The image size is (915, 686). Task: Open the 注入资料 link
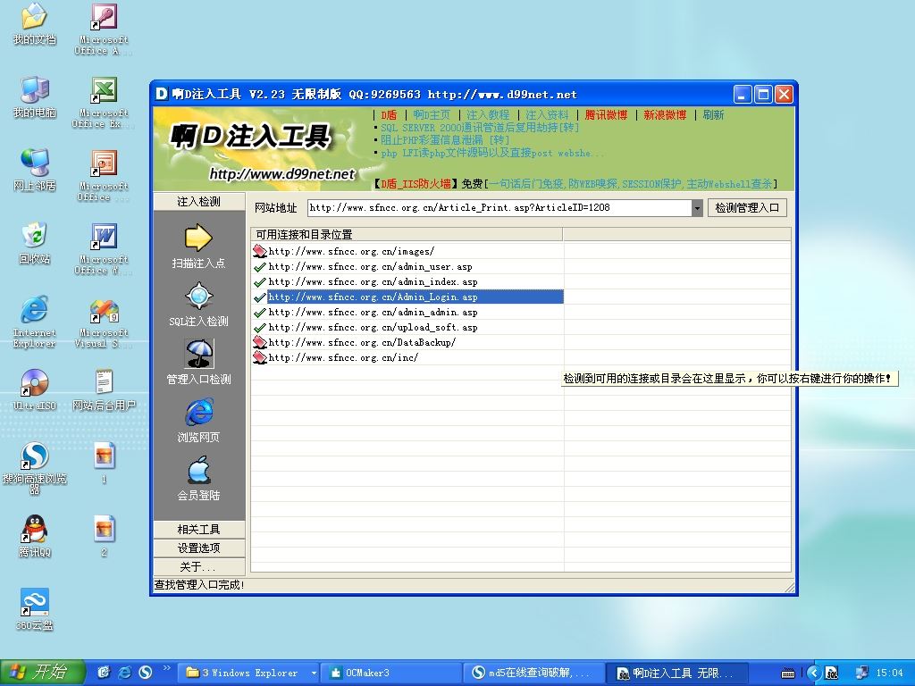coord(547,115)
